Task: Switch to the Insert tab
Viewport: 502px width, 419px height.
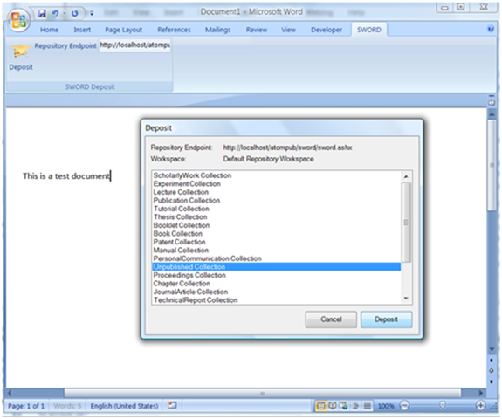Action: click(x=82, y=30)
